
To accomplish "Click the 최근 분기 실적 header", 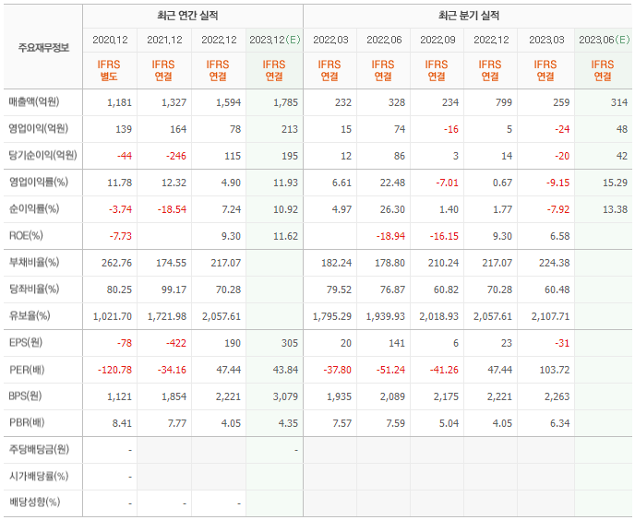I will tap(469, 16).
